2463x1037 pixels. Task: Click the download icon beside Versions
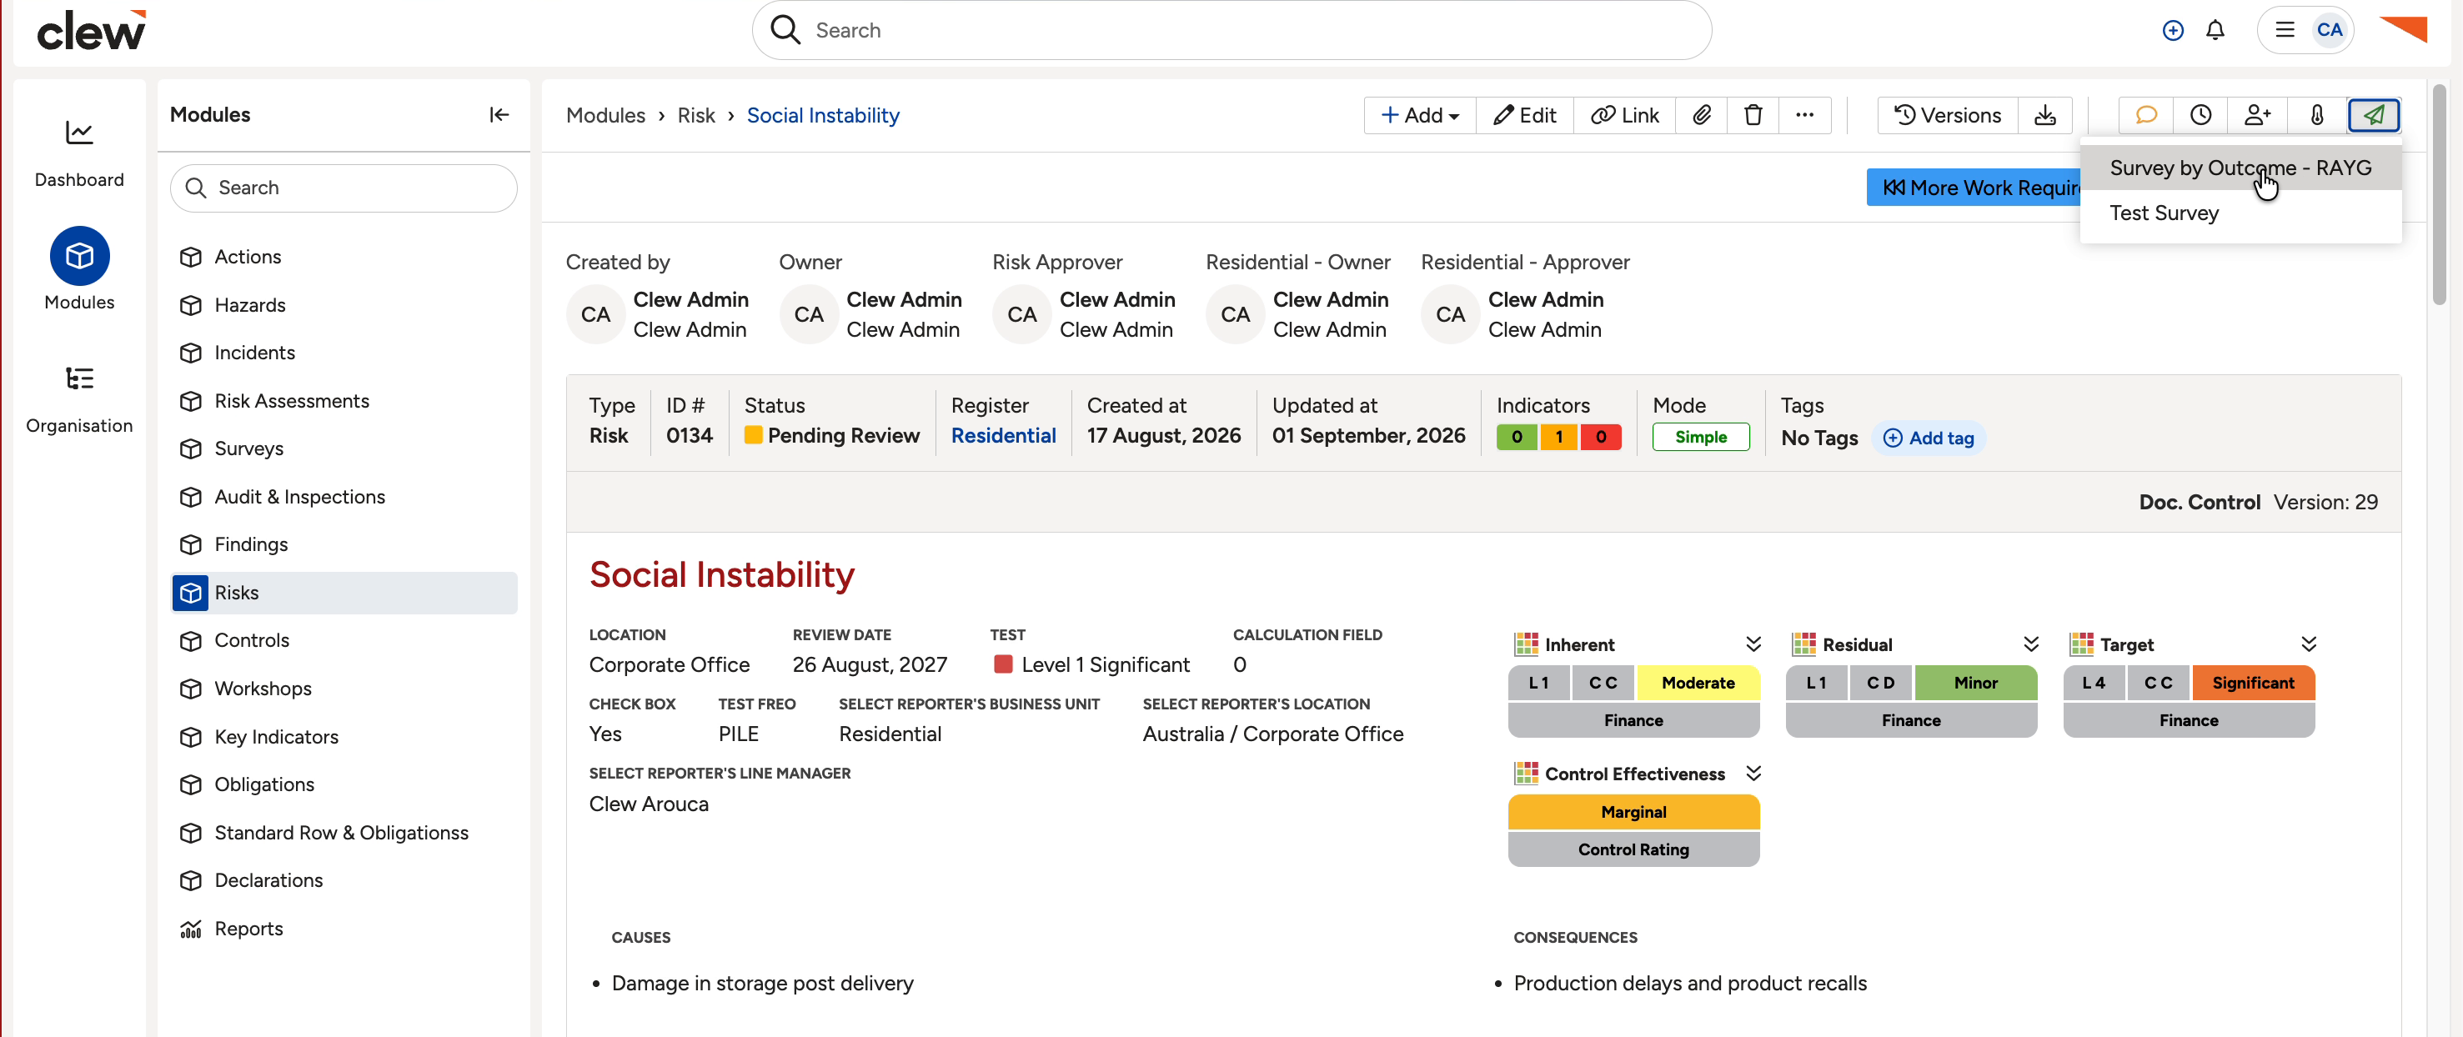(2045, 115)
